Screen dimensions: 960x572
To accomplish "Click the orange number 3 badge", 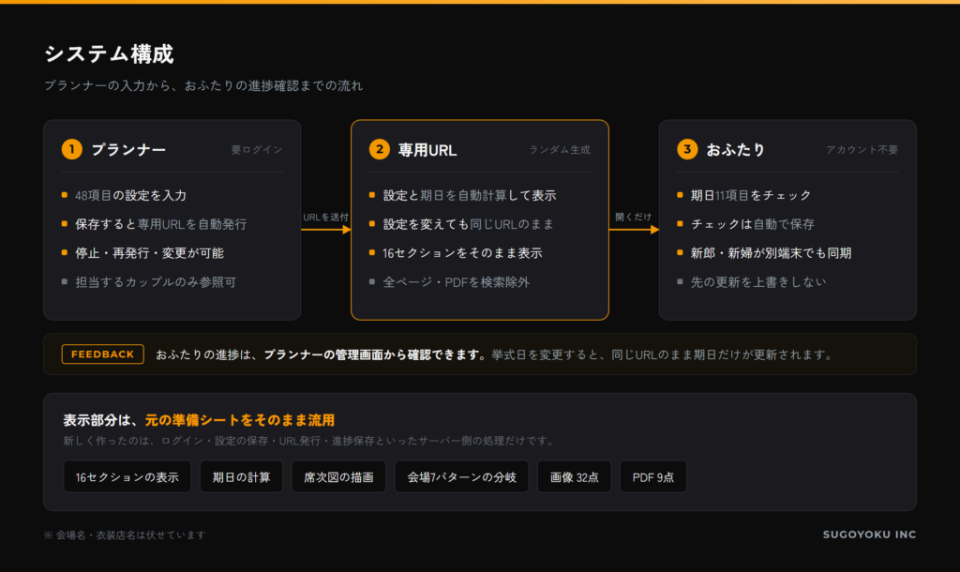I will [687, 149].
